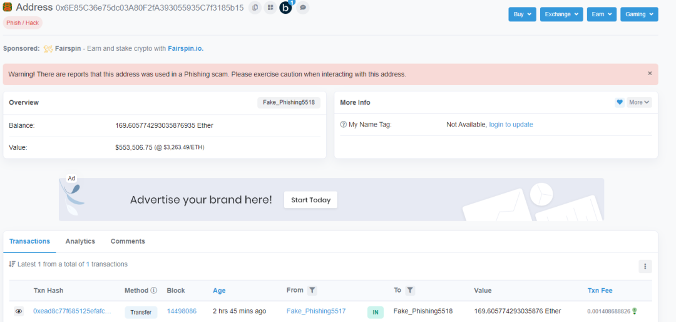This screenshot has width=676, height=322.
Task: Open the More dropdown in More Info
Action: coord(639,102)
